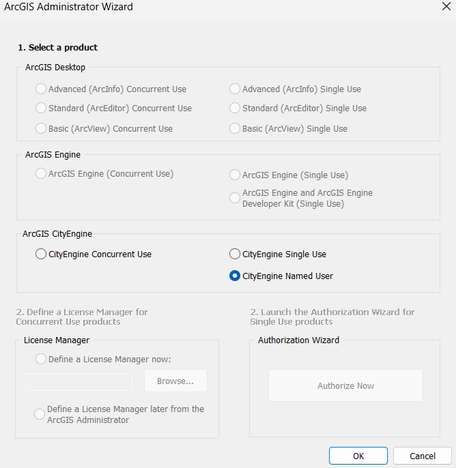Select ArcGIS Engine Developer Kit (Single Use)
456x468 pixels.
click(x=235, y=198)
